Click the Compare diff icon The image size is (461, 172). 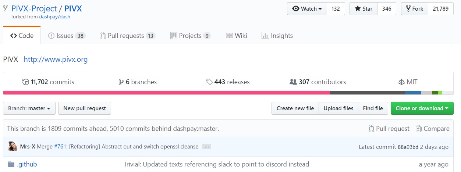click(x=418, y=129)
